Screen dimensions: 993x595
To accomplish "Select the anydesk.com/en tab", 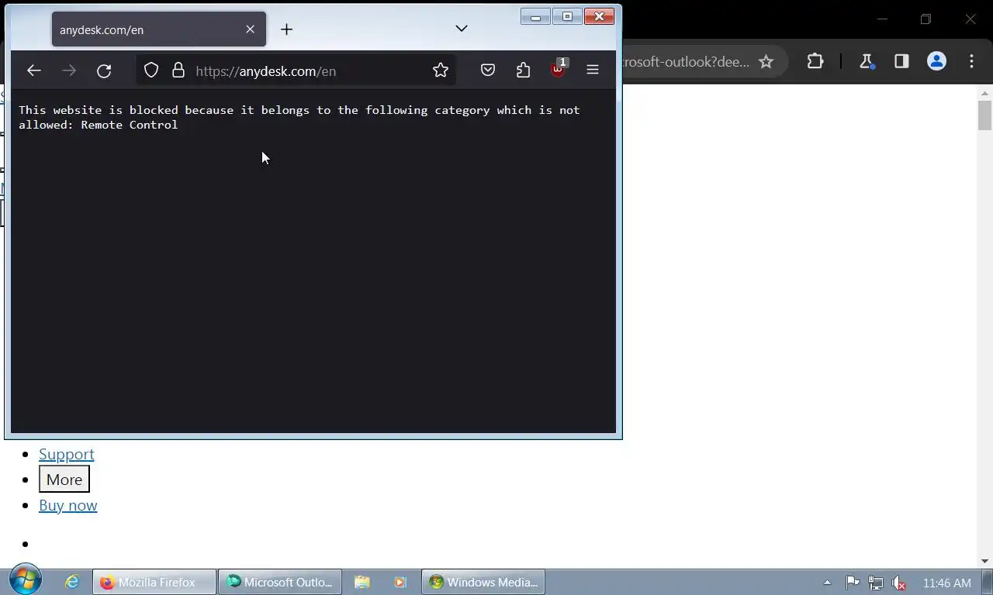I will (159, 29).
